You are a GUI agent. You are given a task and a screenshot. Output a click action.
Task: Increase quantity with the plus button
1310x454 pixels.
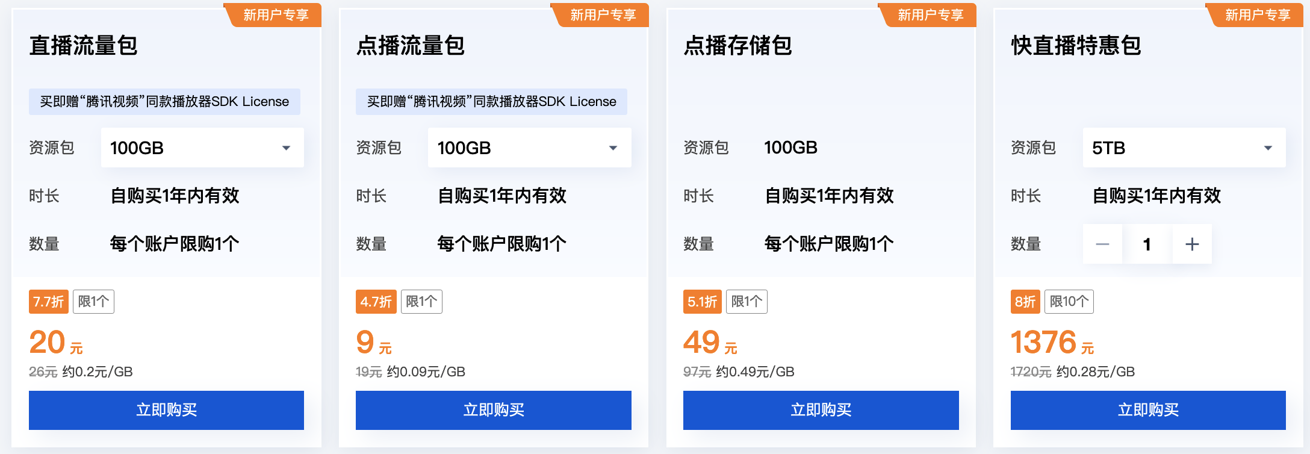click(x=1192, y=244)
